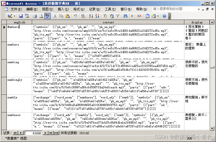This screenshot has height=142, width=216.
Task: Open the 编辑(E) menu
Action: (32, 9)
